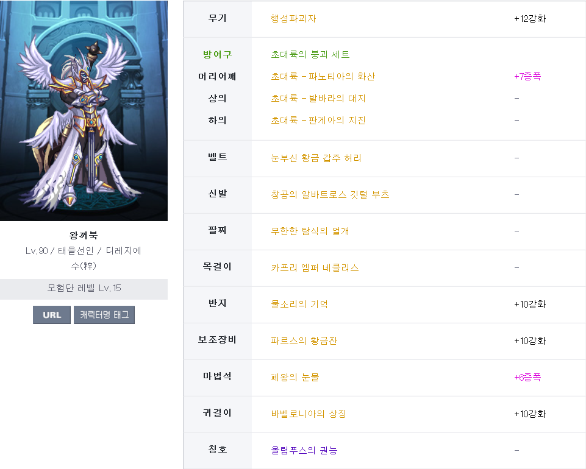586x469 pixels.
Task: Select the +7증폭 shoulder value
Action: [x=527, y=77]
